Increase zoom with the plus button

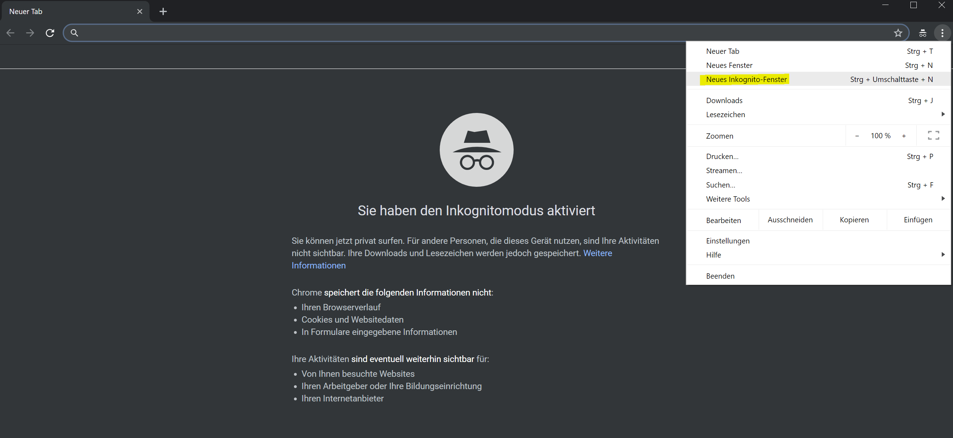904,136
